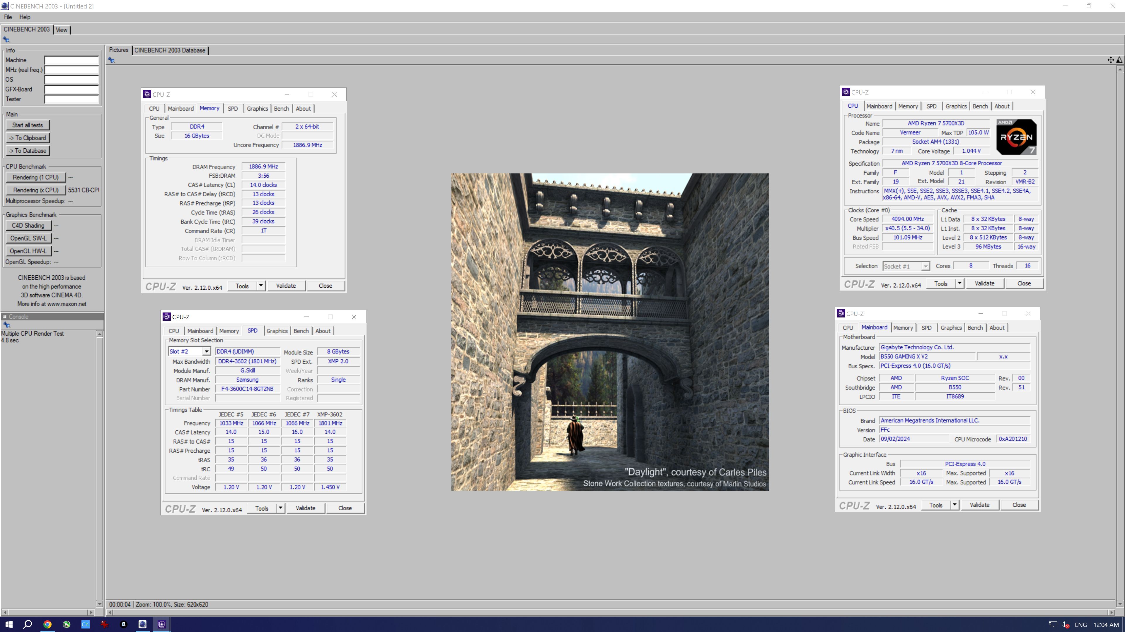1125x632 pixels.
Task: Select the pan (move) tool in picture viewer
Action: tap(1111, 60)
